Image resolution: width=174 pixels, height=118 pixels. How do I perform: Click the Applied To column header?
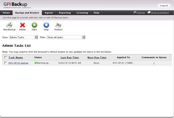(x=123, y=57)
